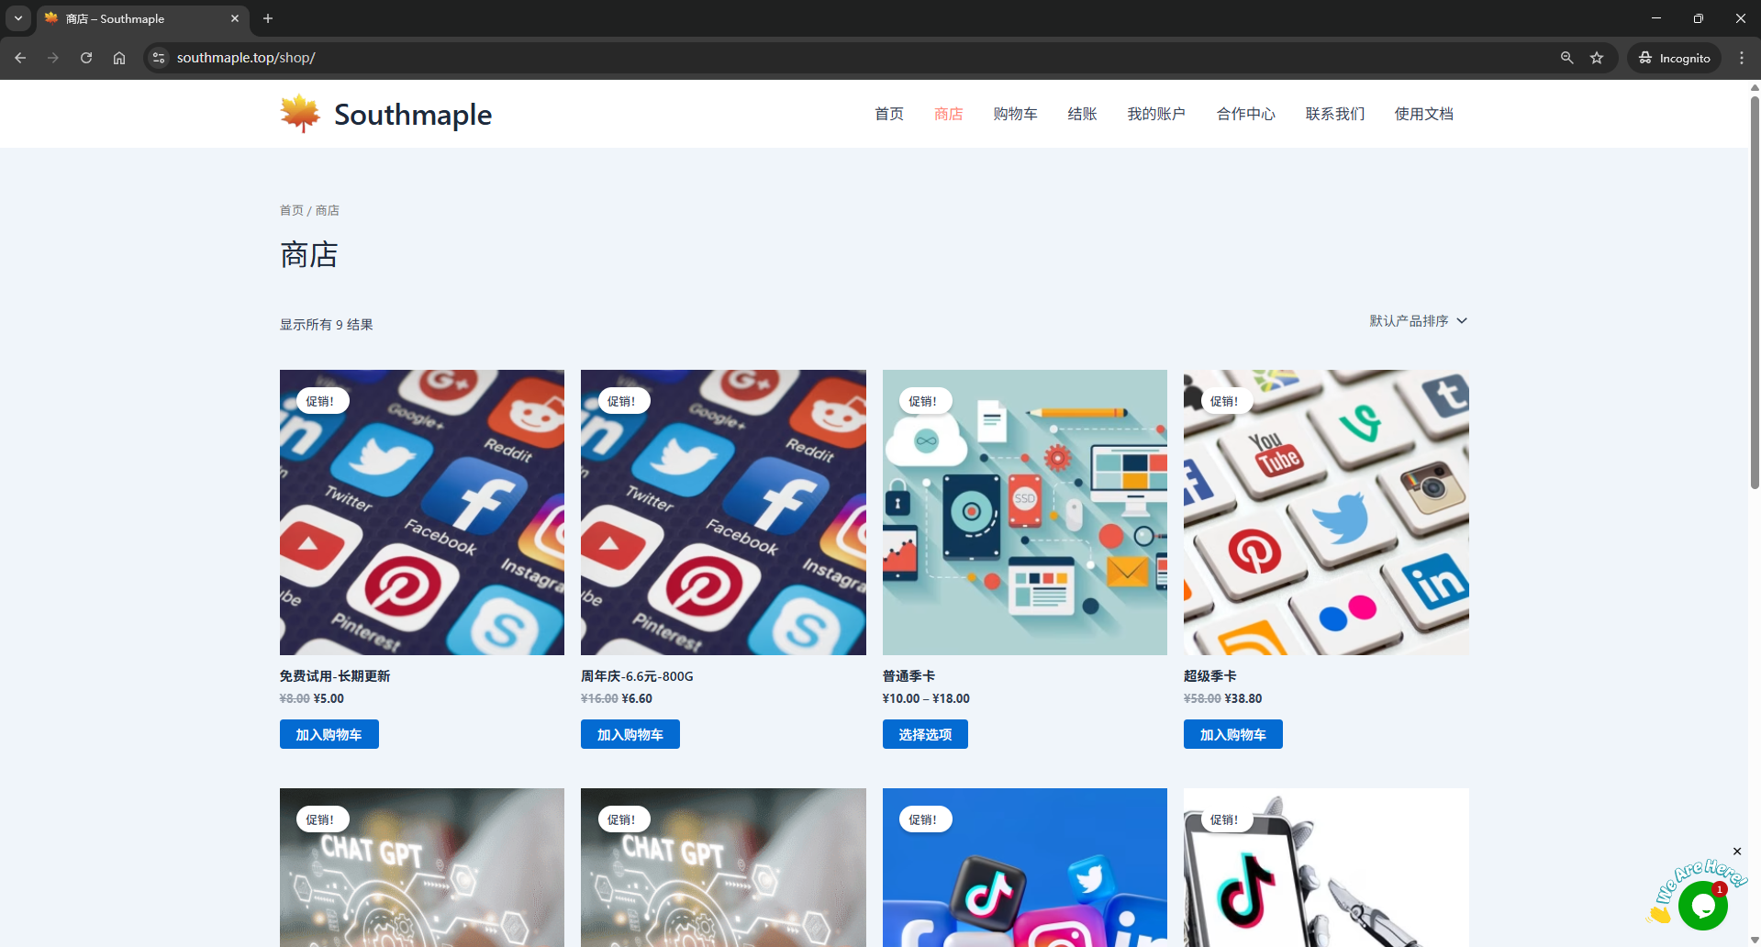Open 使用文档 navigation menu item
Viewport: 1761px width, 947px height.
pyautogui.click(x=1424, y=114)
